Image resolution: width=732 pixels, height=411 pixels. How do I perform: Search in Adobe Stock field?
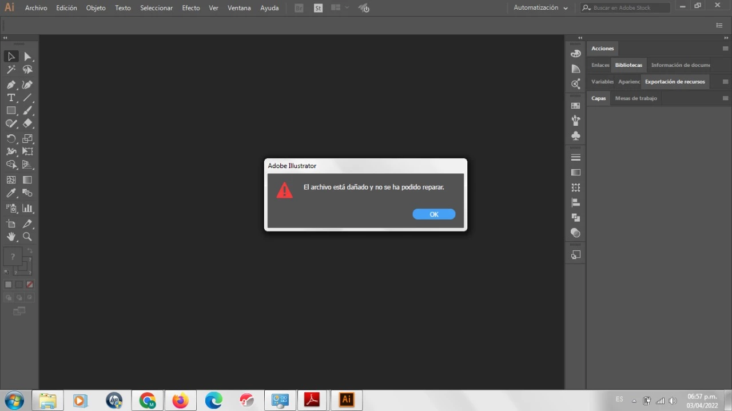pyautogui.click(x=625, y=8)
